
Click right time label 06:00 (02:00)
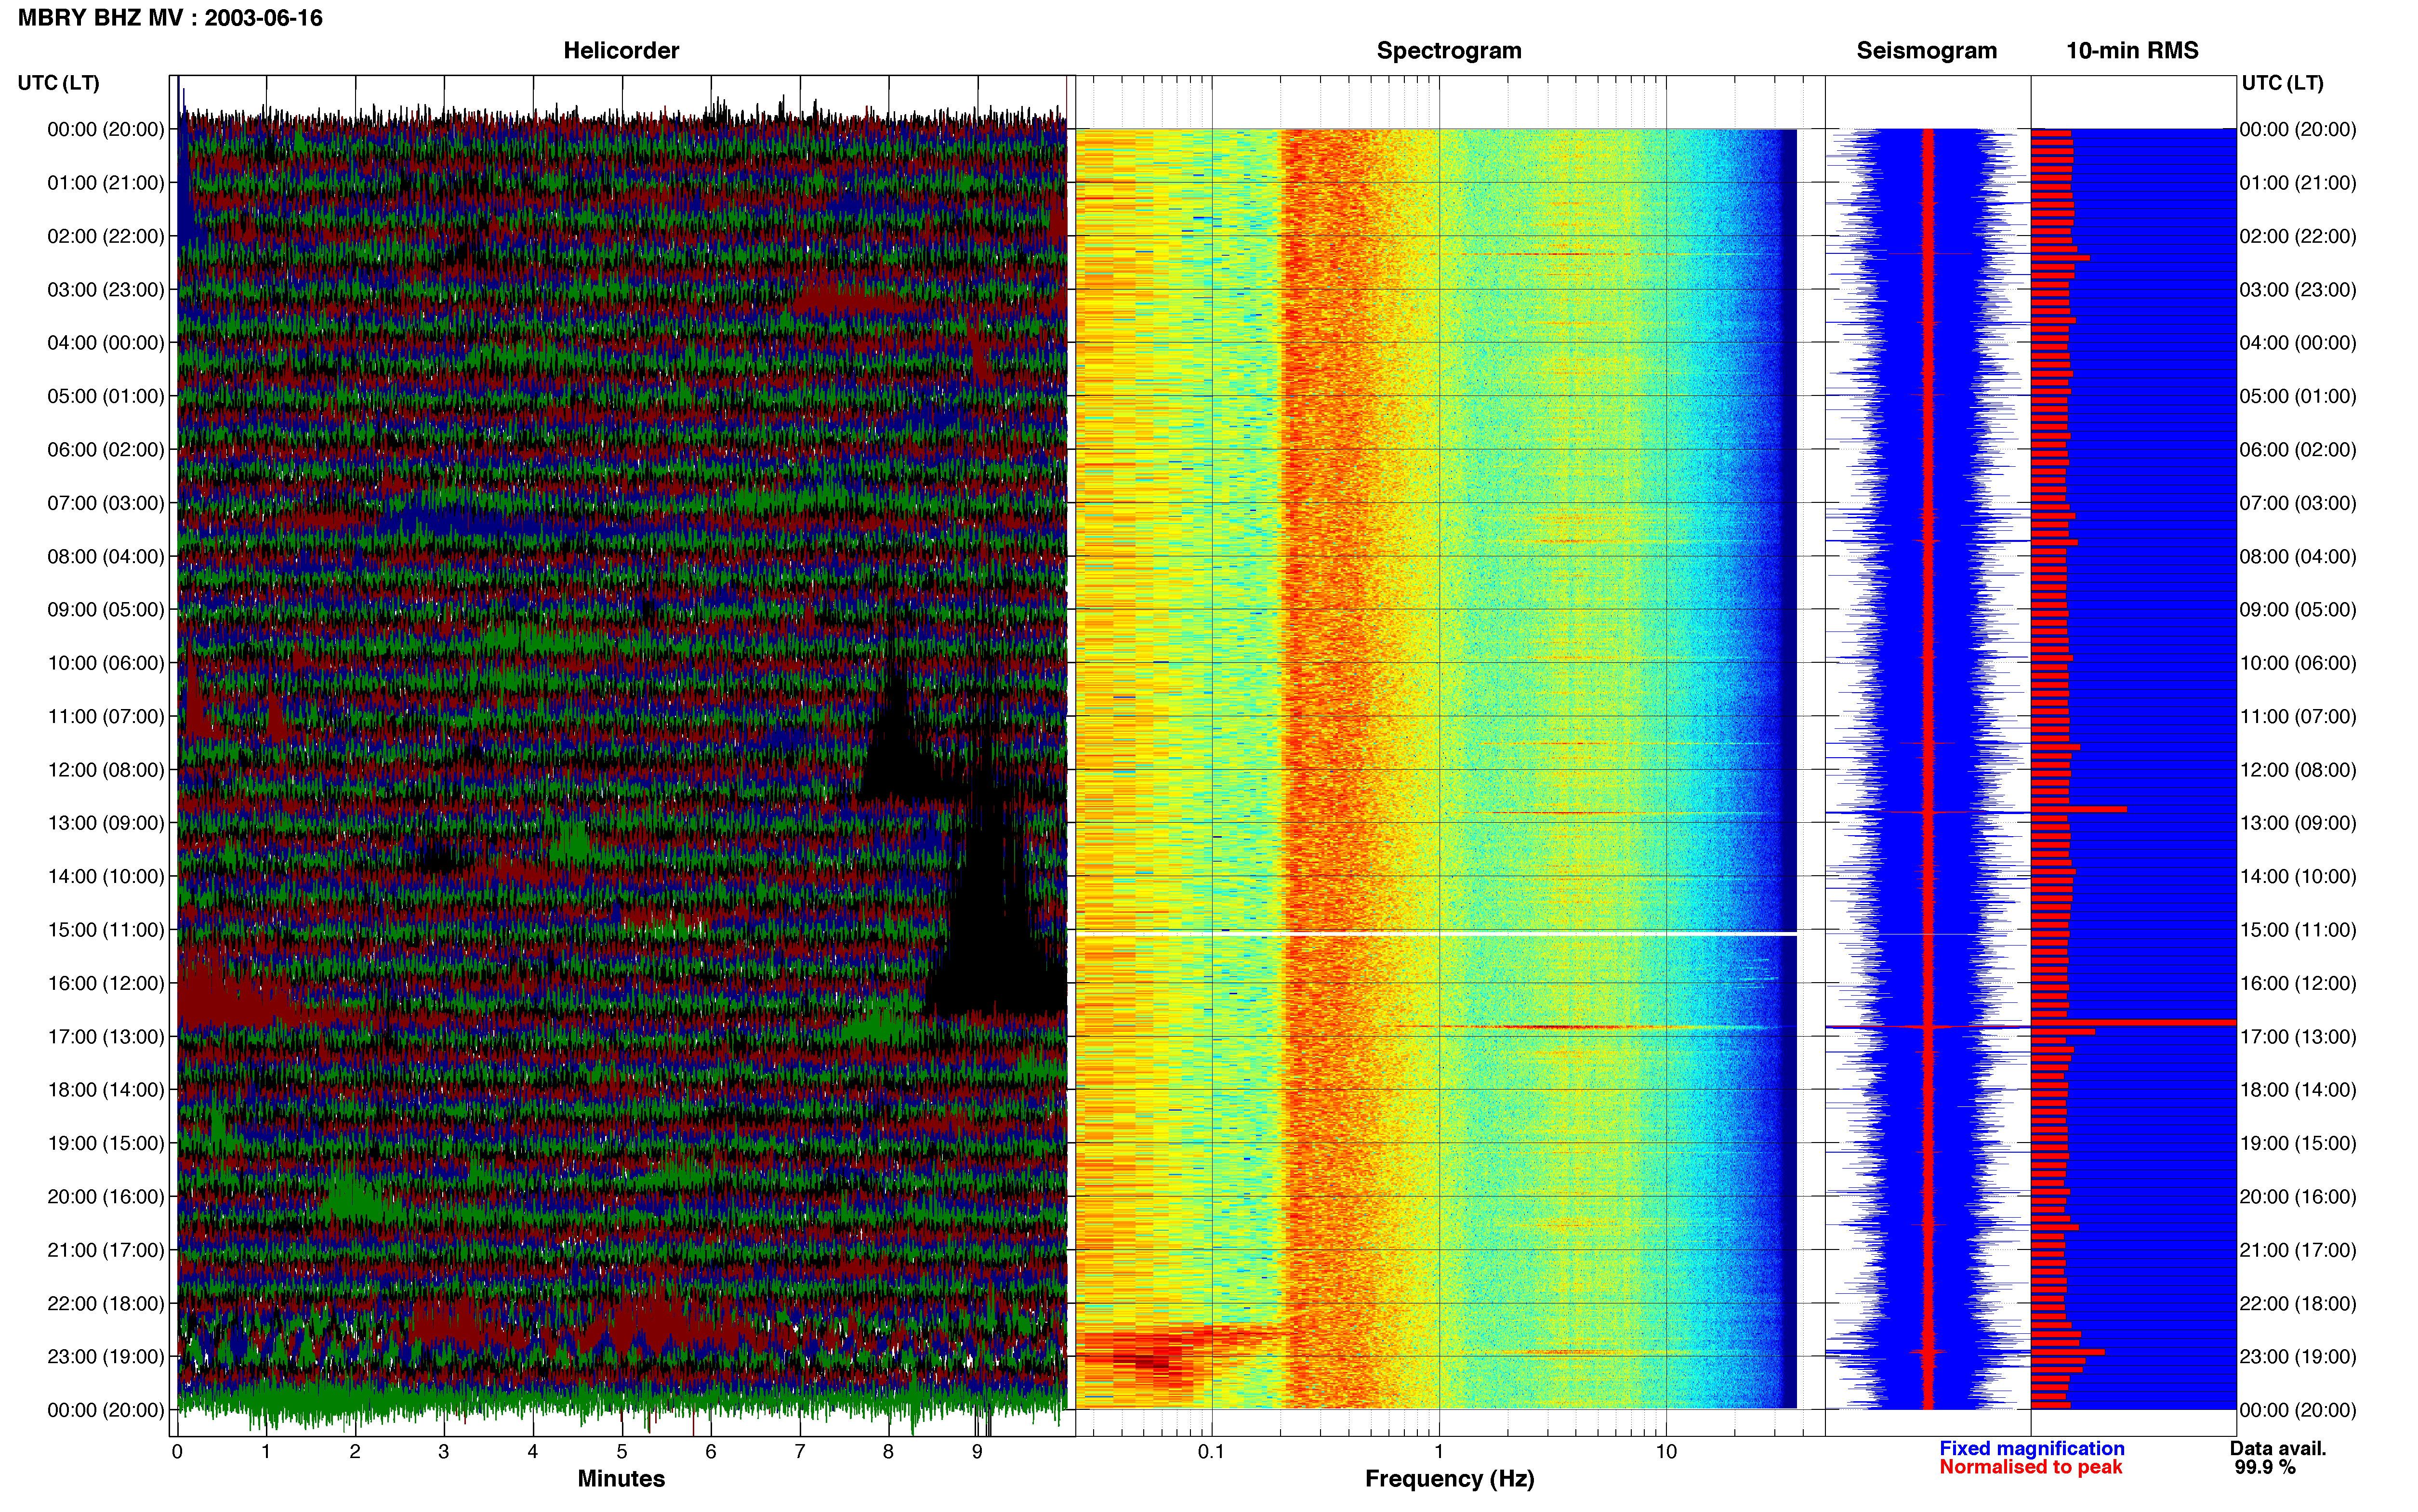[2298, 450]
